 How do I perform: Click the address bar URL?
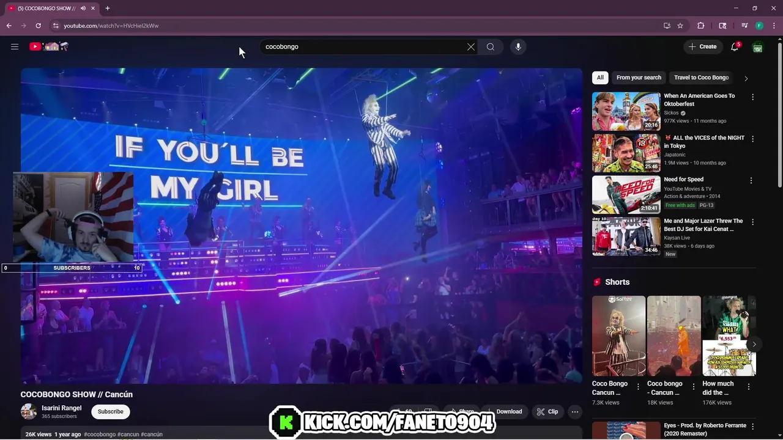coord(111,26)
